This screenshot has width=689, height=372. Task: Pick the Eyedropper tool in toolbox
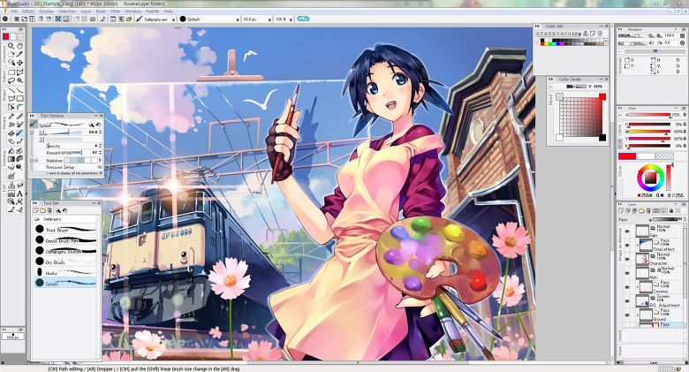click(x=19, y=55)
